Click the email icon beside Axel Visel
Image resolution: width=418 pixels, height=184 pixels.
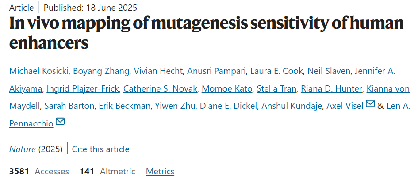[370, 104]
